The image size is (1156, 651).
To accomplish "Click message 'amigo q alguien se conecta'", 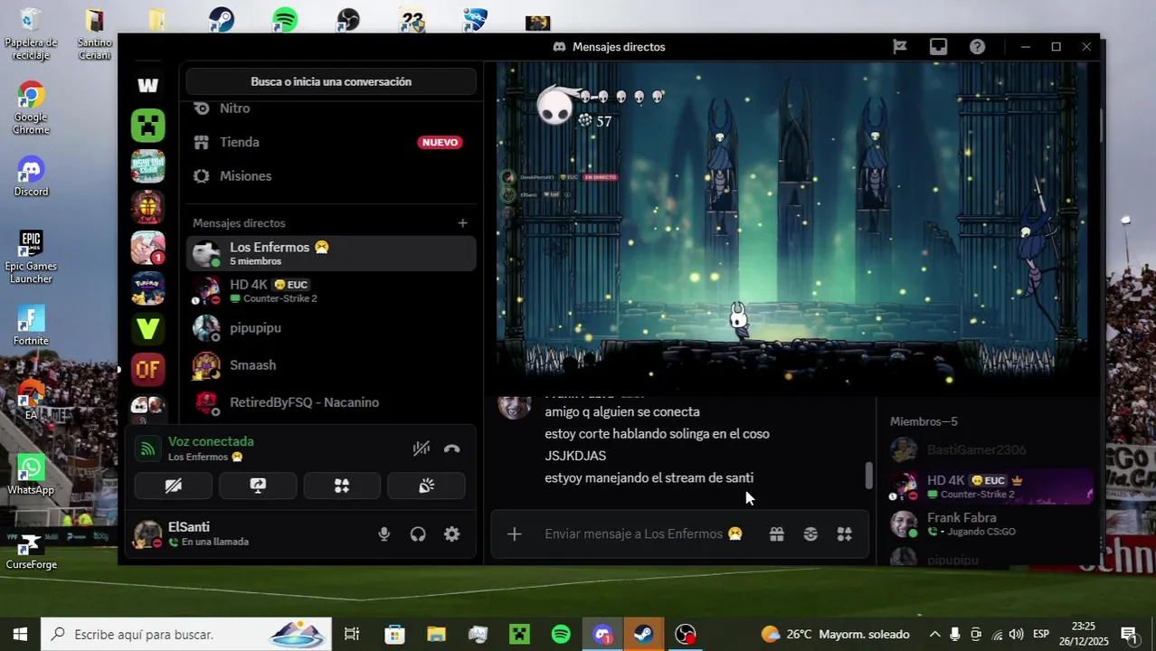I will tap(622, 411).
